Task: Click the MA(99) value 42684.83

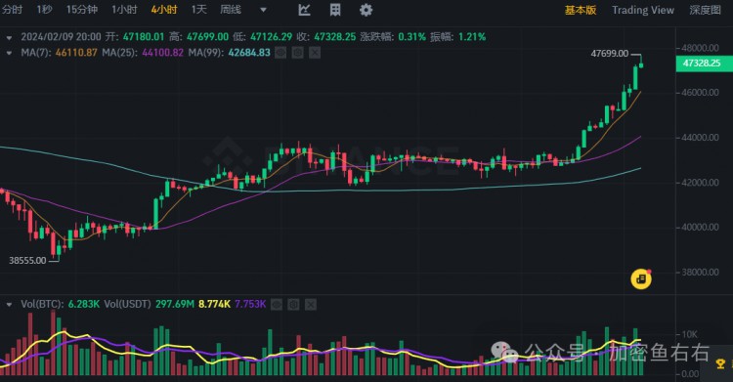Action: [x=249, y=53]
